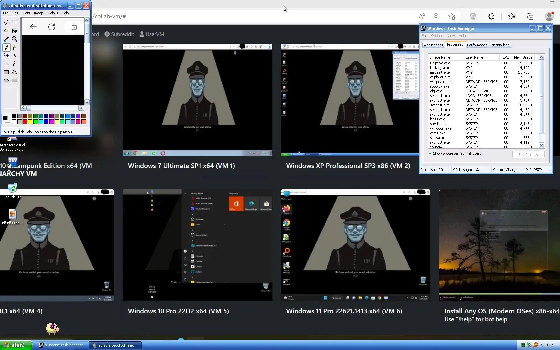The height and width of the screenshot is (350, 560).
Task: Open the browser Extensions puzzle icon
Action: [x=491, y=16]
